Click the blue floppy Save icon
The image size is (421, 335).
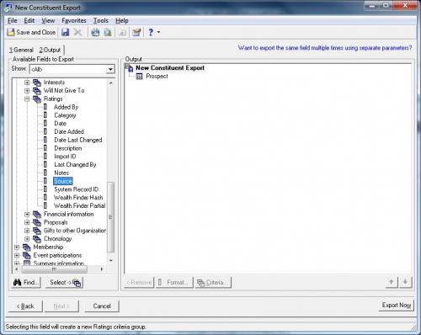(x=66, y=32)
